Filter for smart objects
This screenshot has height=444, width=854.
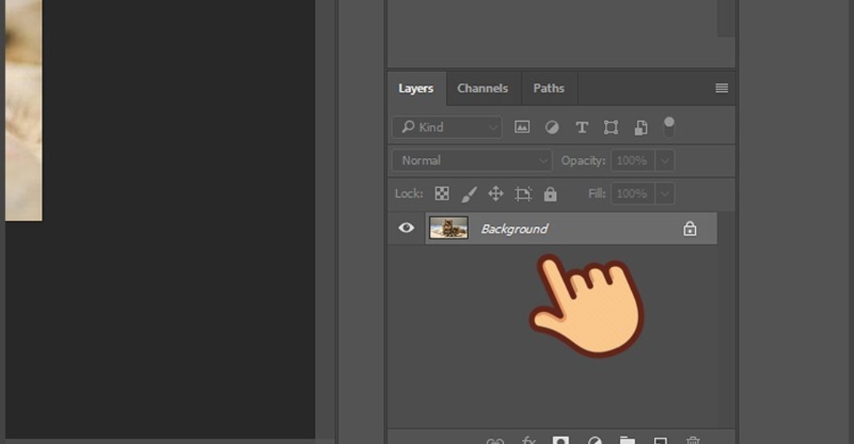641,127
